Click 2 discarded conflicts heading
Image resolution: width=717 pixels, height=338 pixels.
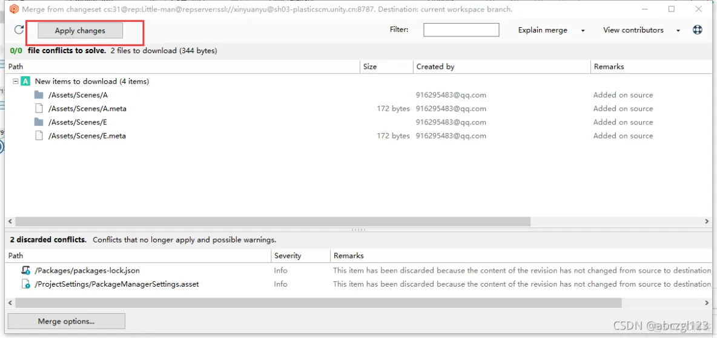click(48, 239)
